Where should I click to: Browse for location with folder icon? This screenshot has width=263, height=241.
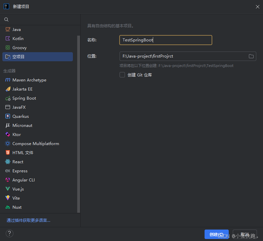[x=251, y=56]
